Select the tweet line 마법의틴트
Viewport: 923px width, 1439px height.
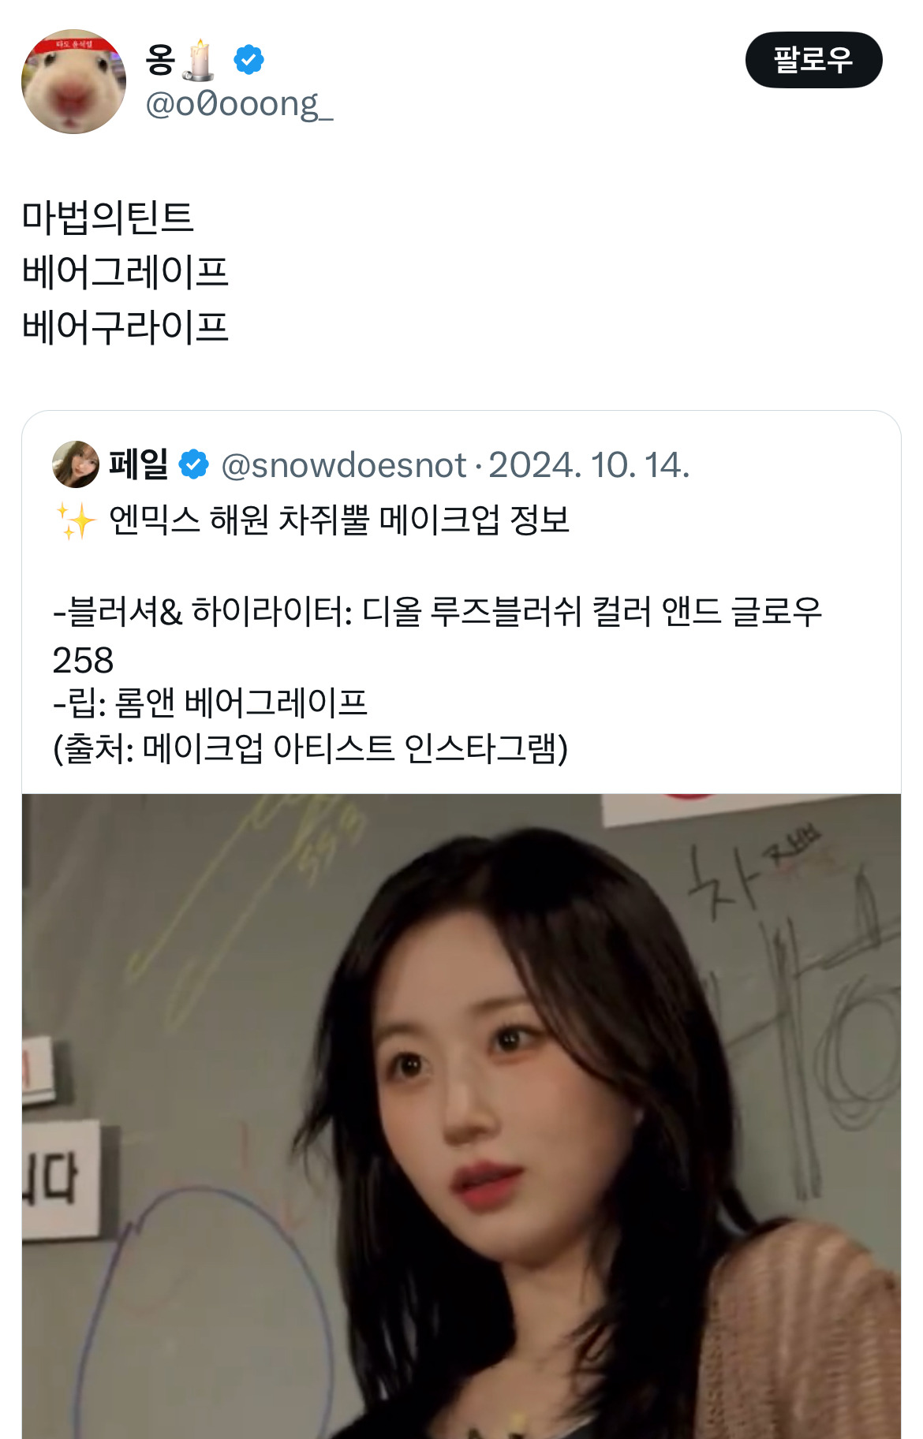point(107,217)
